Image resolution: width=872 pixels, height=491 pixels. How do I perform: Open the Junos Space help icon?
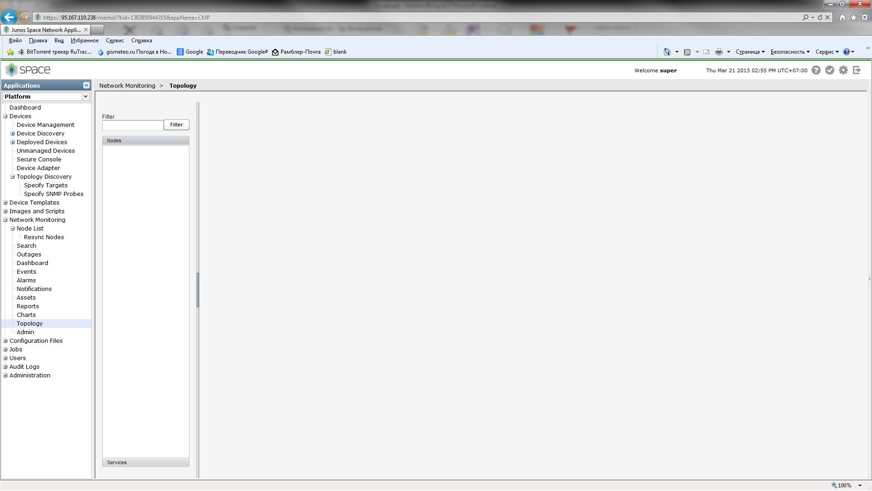[x=816, y=70]
